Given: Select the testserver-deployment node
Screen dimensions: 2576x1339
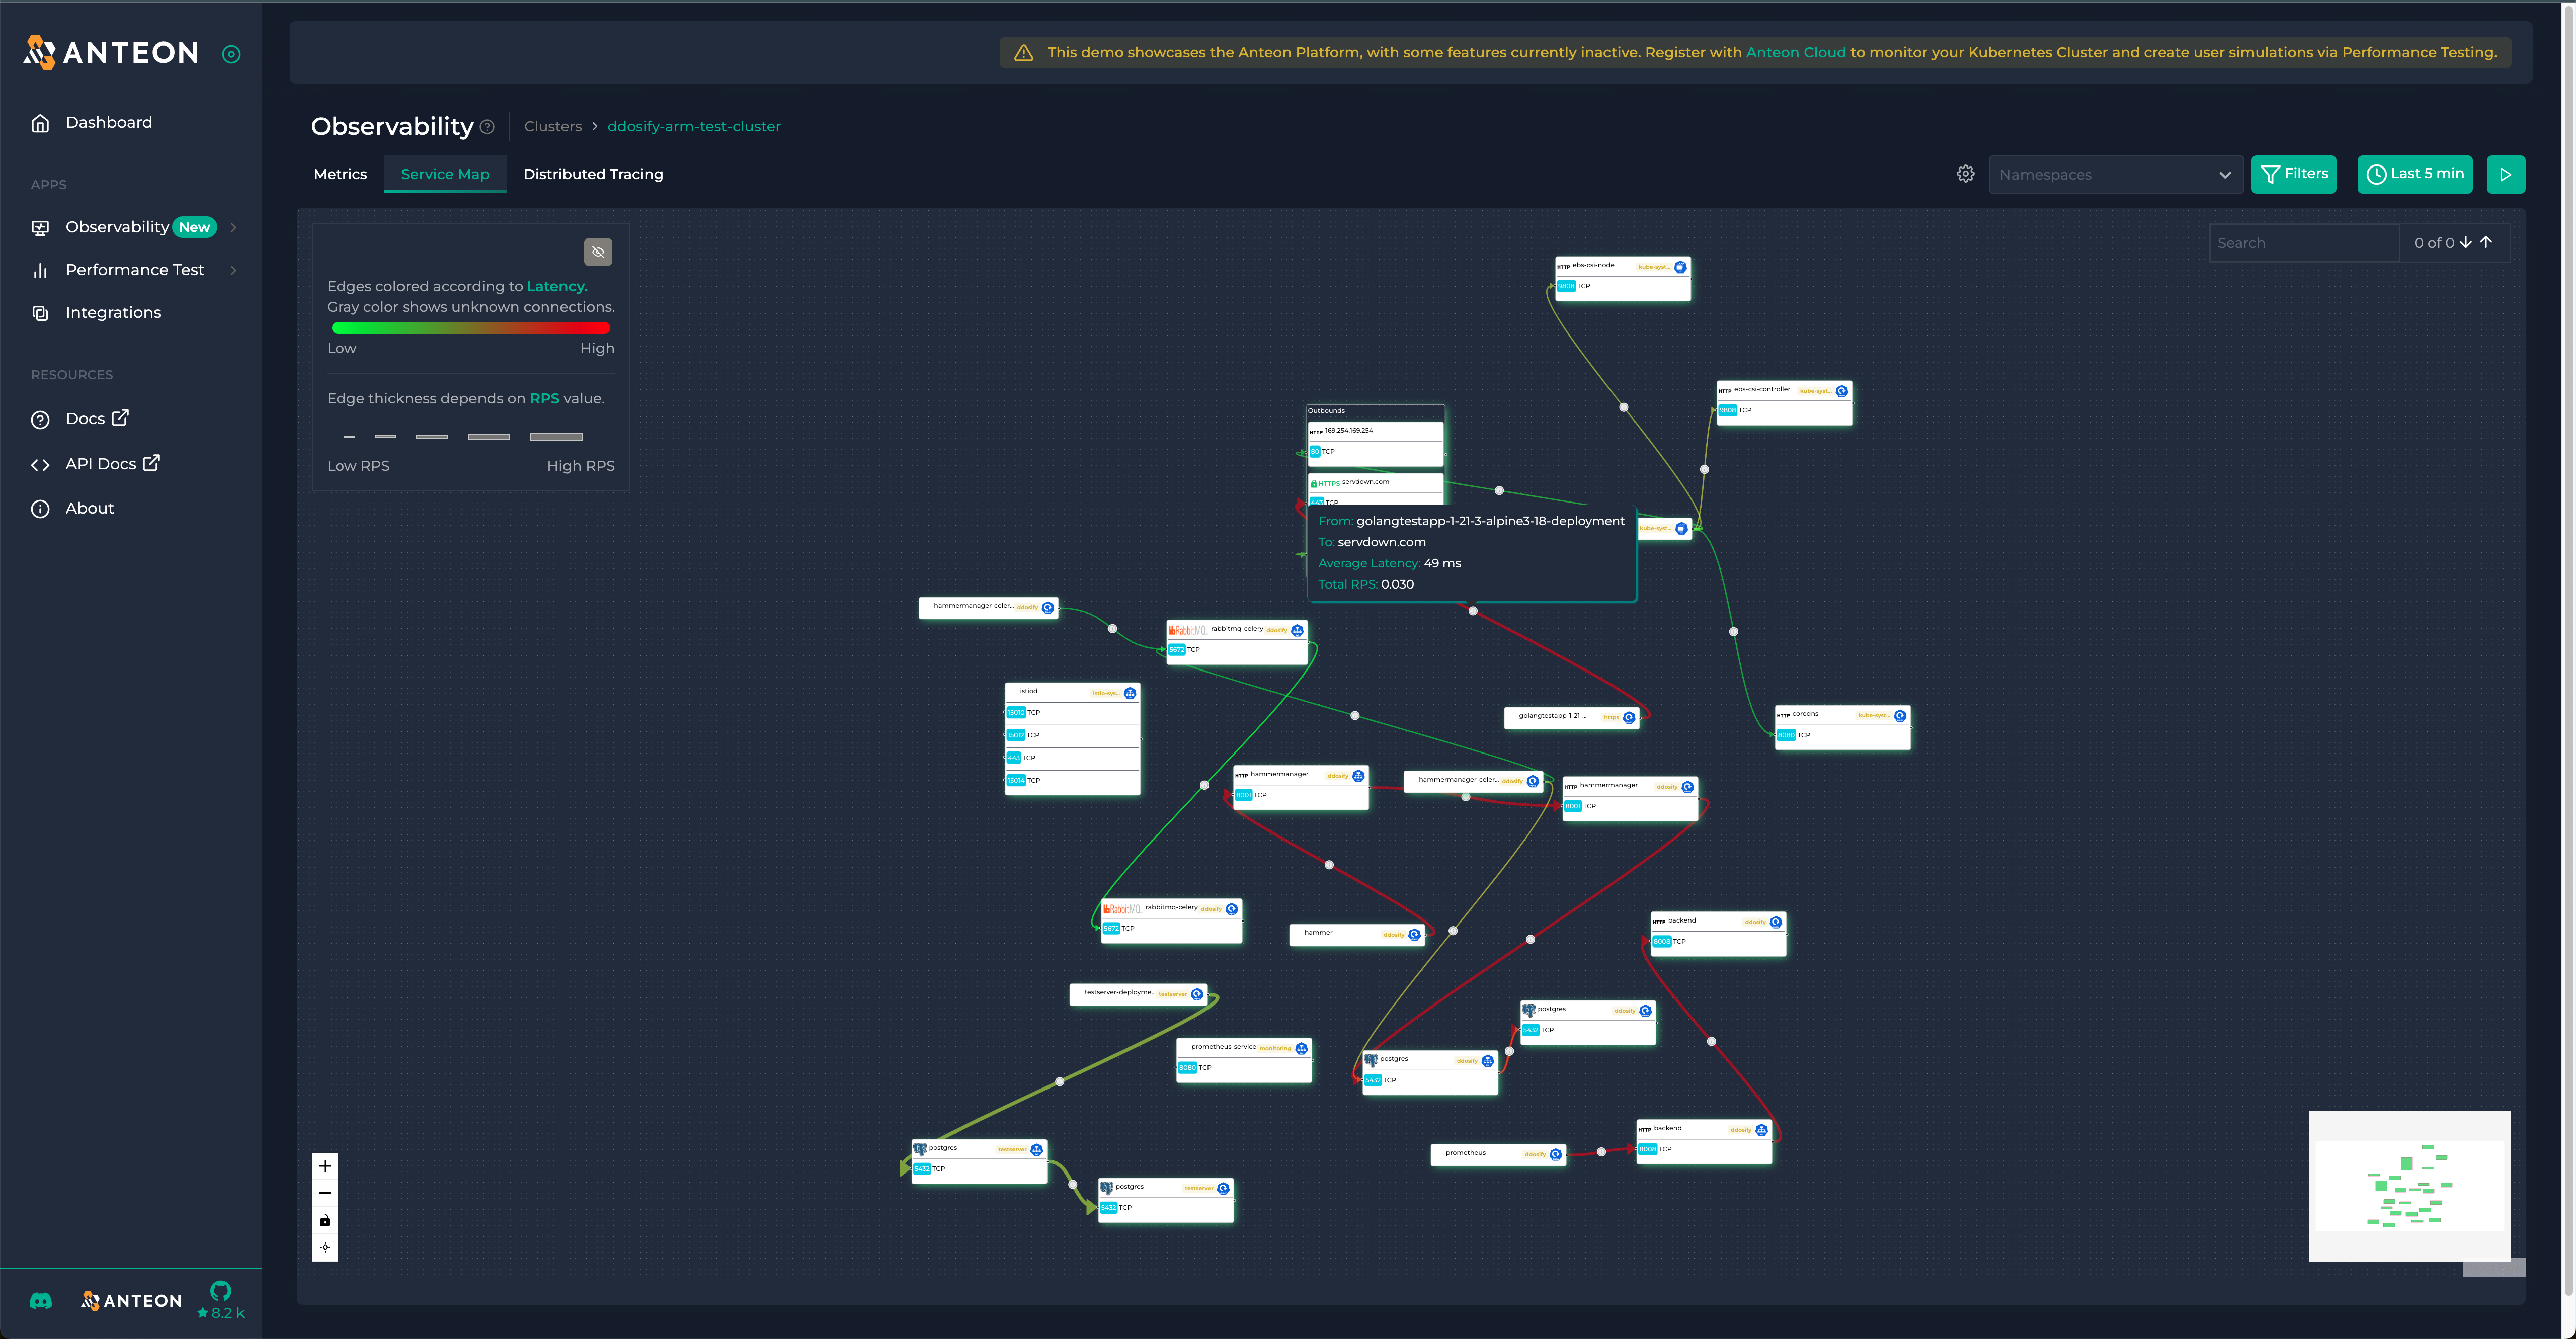Looking at the screenshot, I should point(1138,994).
